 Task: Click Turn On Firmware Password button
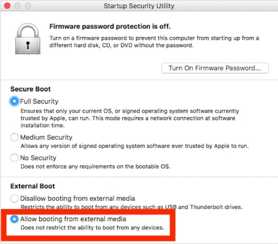click(215, 68)
